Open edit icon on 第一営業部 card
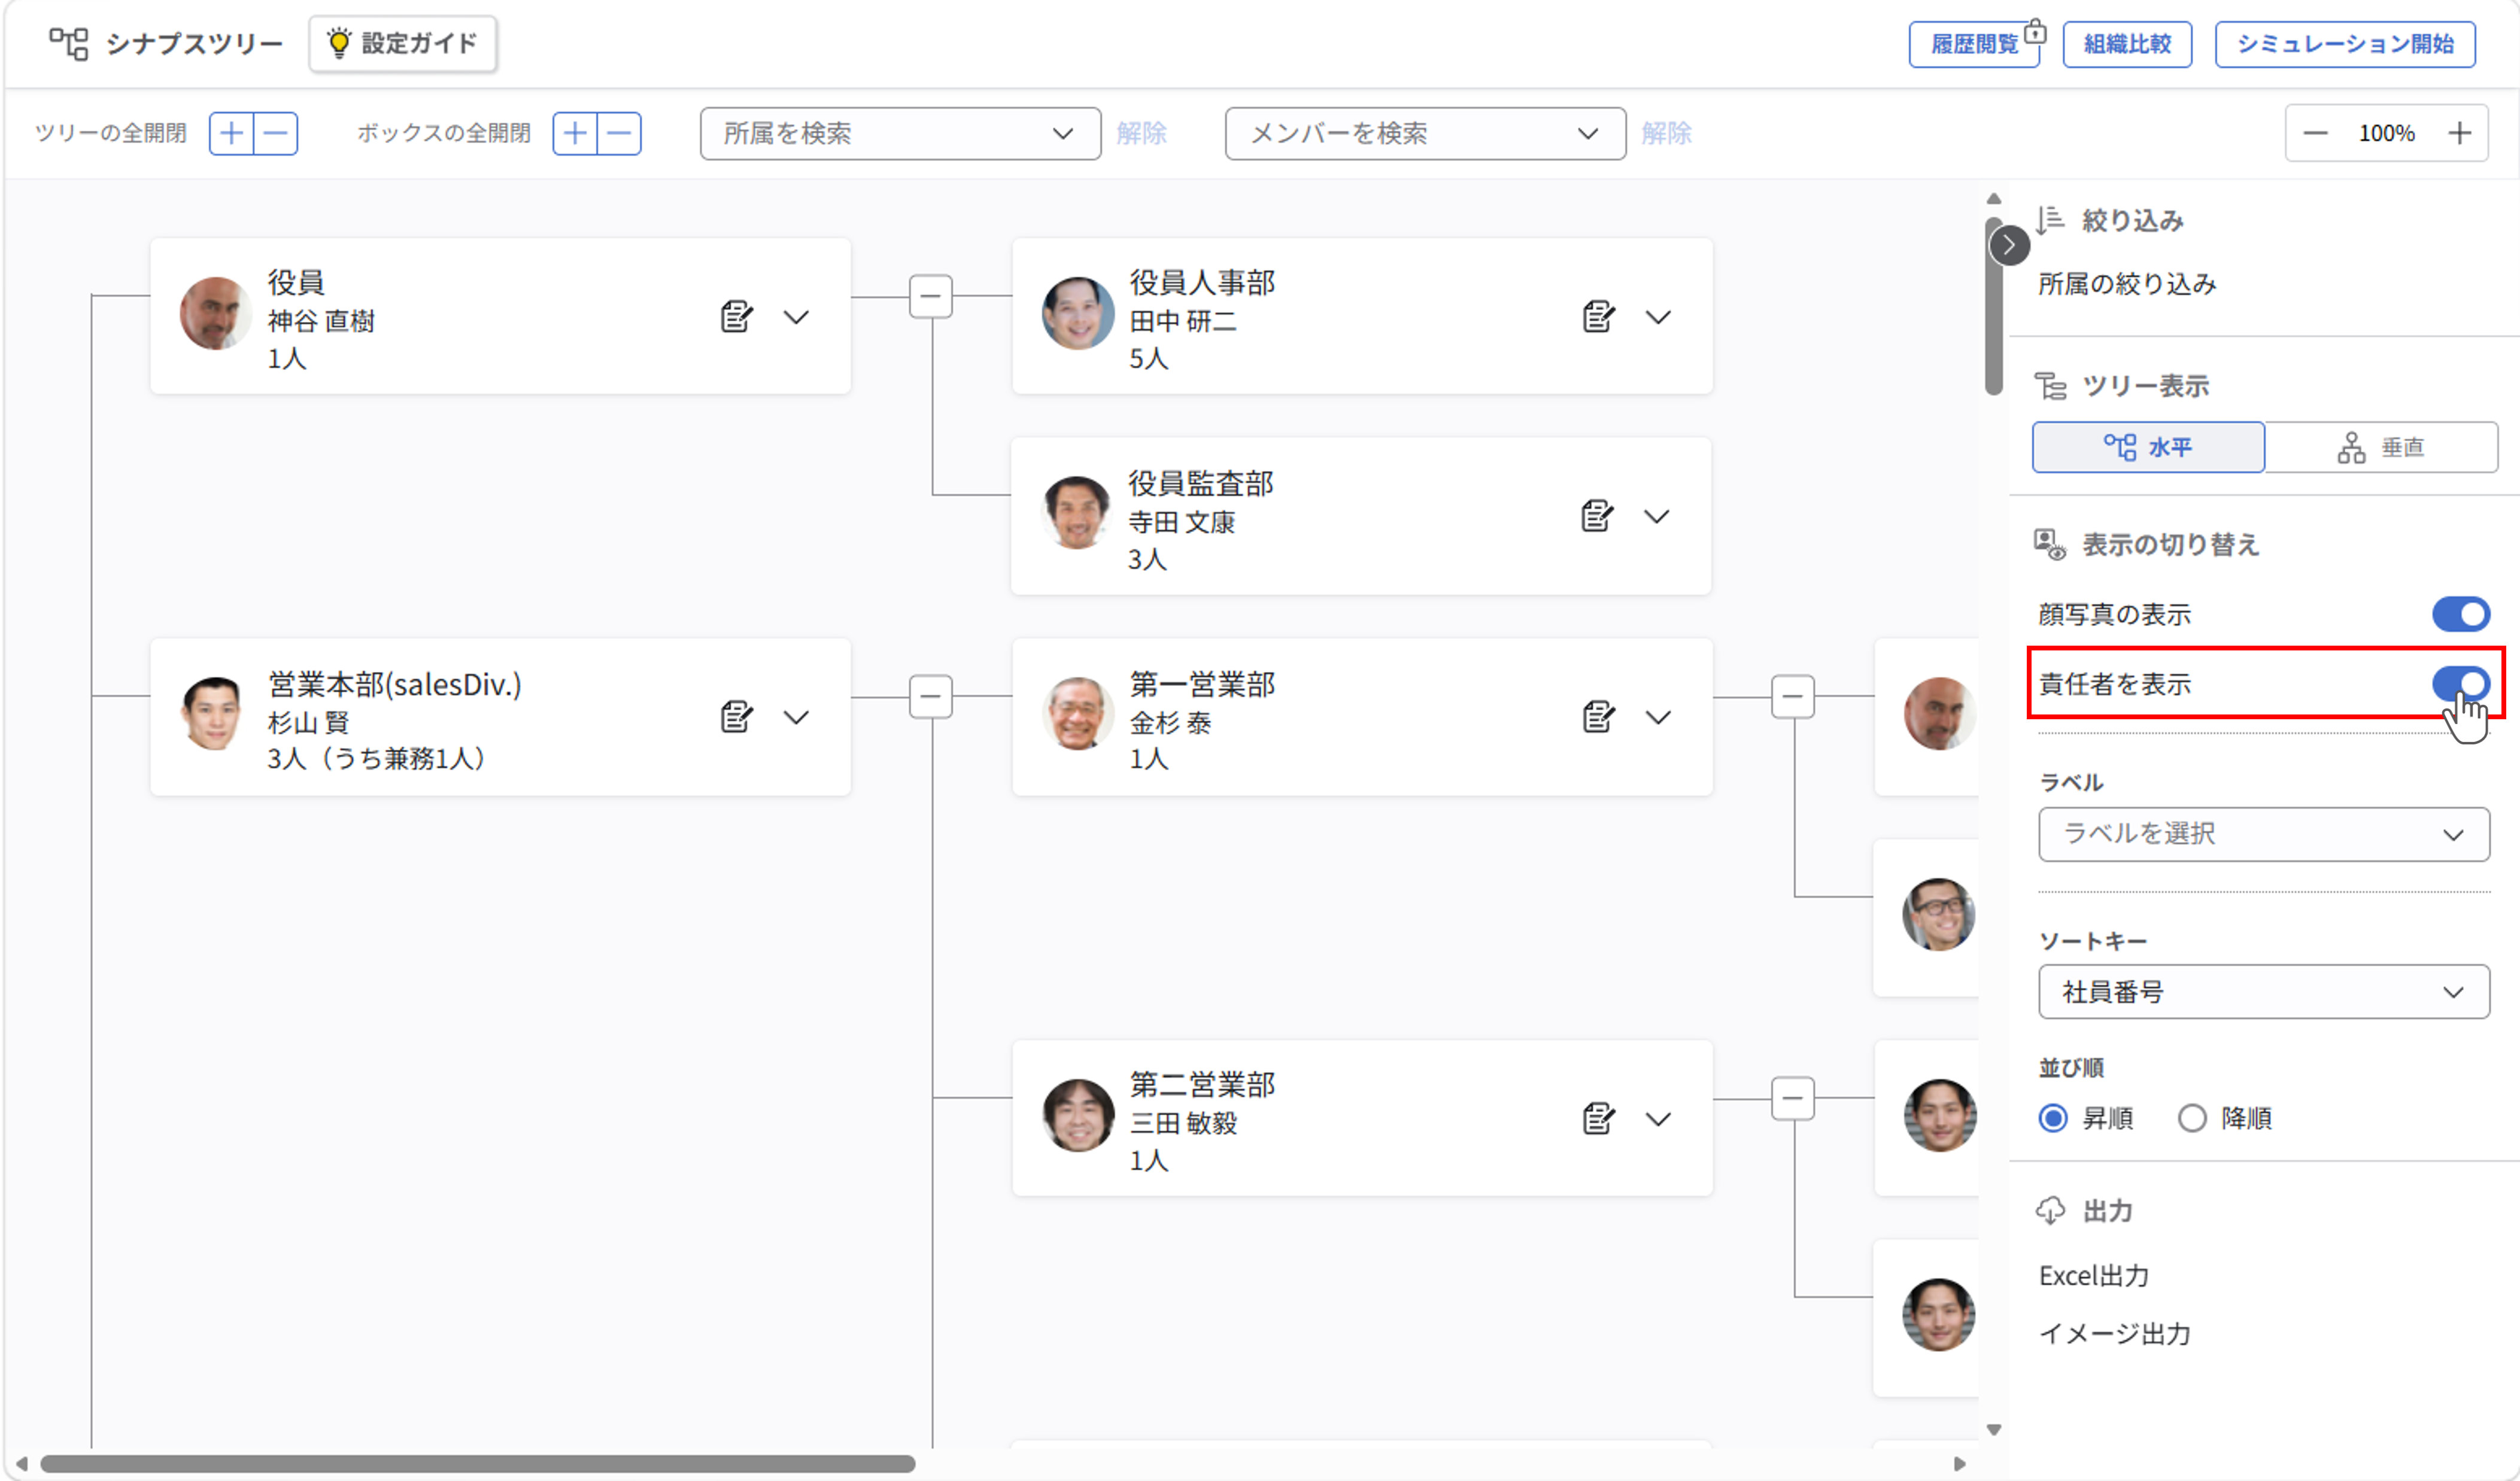The height and width of the screenshot is (1481, 2520). pos(1598,717)
